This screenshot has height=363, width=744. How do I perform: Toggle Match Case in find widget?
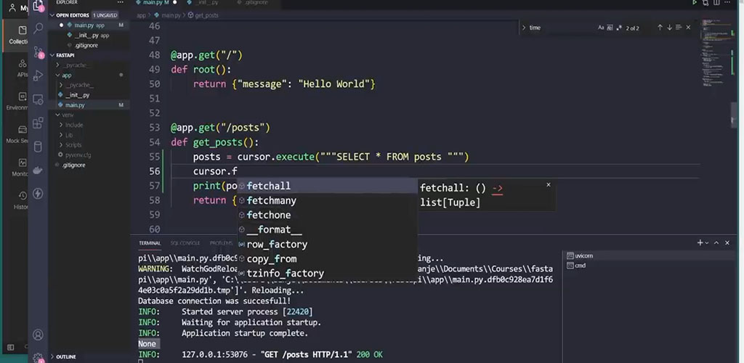point(601,28)
